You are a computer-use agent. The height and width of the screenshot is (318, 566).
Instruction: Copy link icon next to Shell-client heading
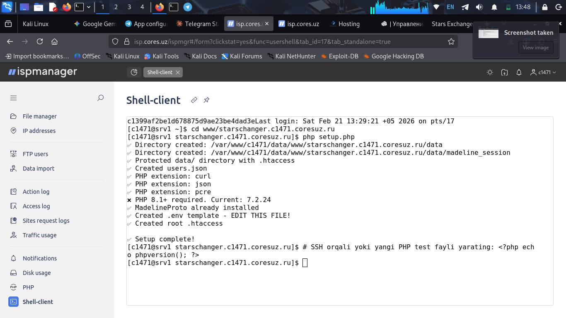click(194, 100)
